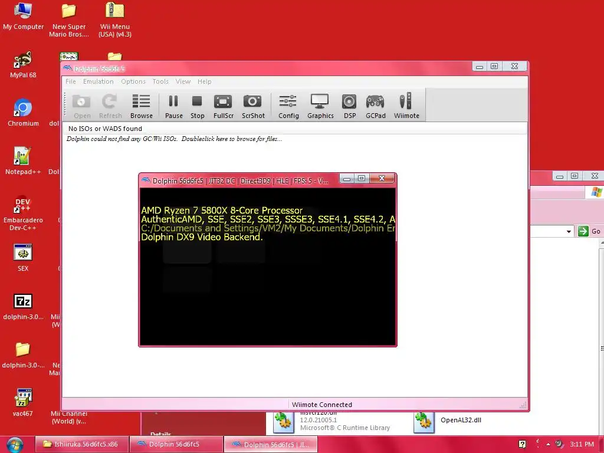This screenshot has height=453, width=604.
Task: Select SEX desktop icon
Action: tap(23, 258)
